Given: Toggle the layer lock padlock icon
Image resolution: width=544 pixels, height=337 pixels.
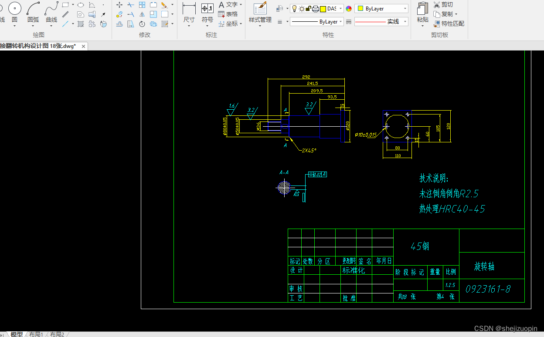Looking at the screenshot, I should (308, 8).
